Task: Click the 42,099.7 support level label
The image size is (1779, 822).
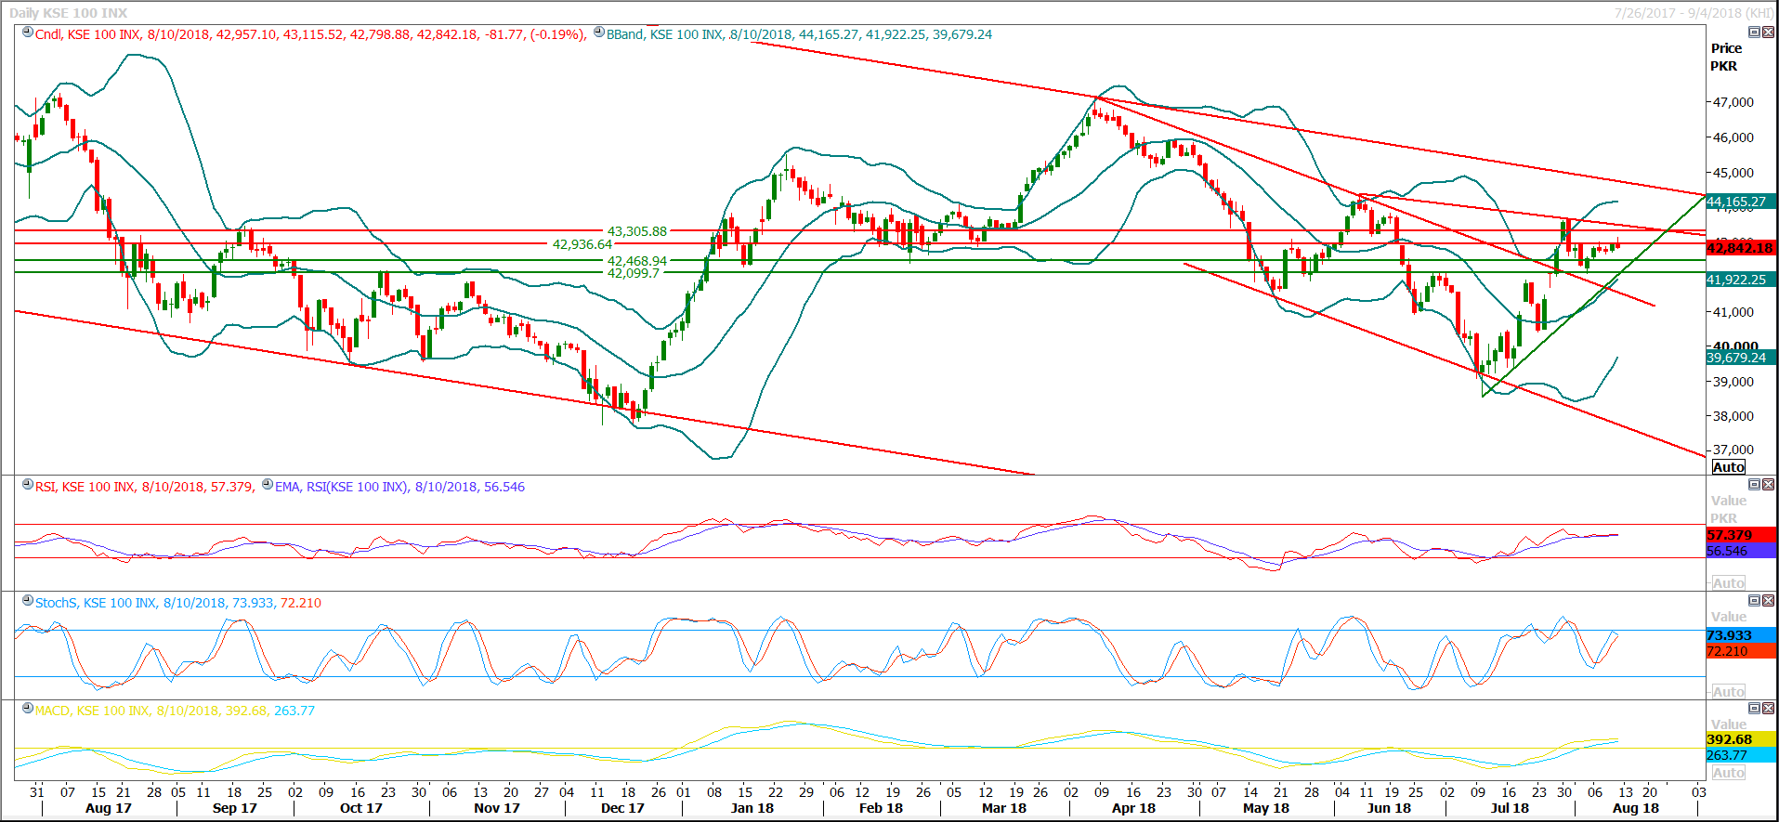Action: pyautogui.click(x=634, y=273)
